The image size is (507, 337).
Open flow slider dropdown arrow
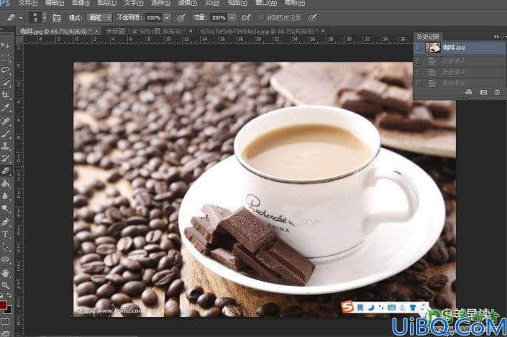click(x=232, y=18)
